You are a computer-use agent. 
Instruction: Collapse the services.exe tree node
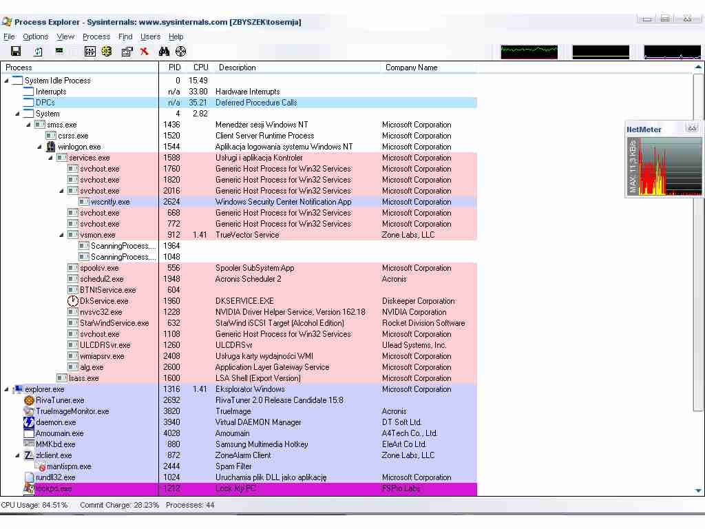click(x=51, y=158)
